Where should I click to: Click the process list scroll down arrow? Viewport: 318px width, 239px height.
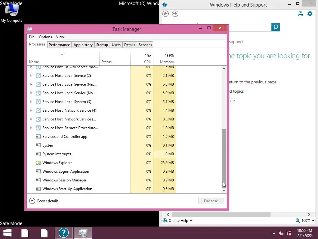[x=224, y=191]
